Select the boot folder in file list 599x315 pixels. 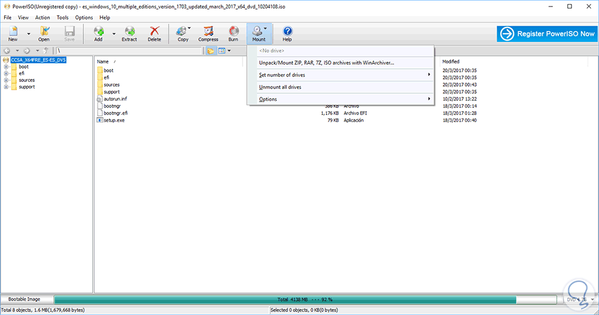tap(108, 71)
